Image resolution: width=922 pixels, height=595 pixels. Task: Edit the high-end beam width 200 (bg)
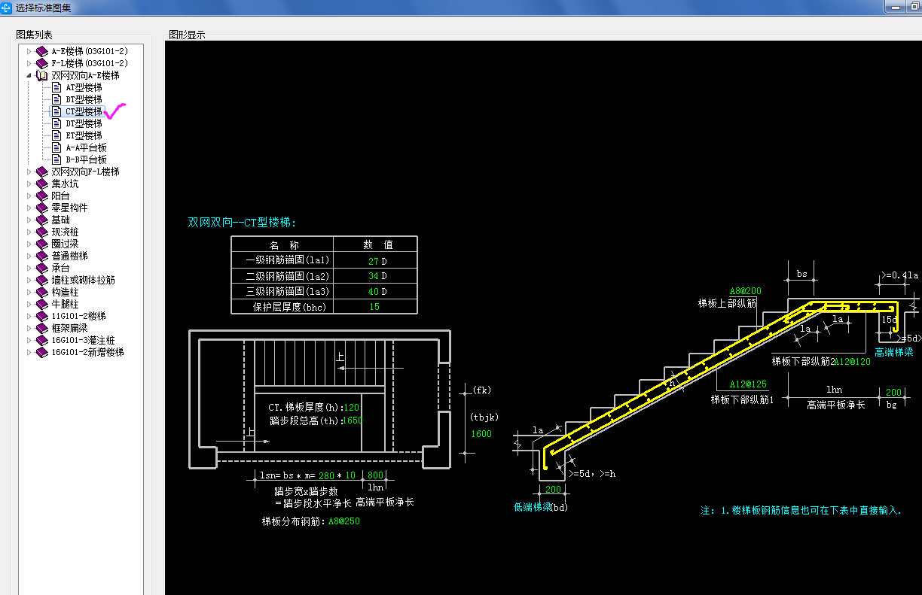893,393
